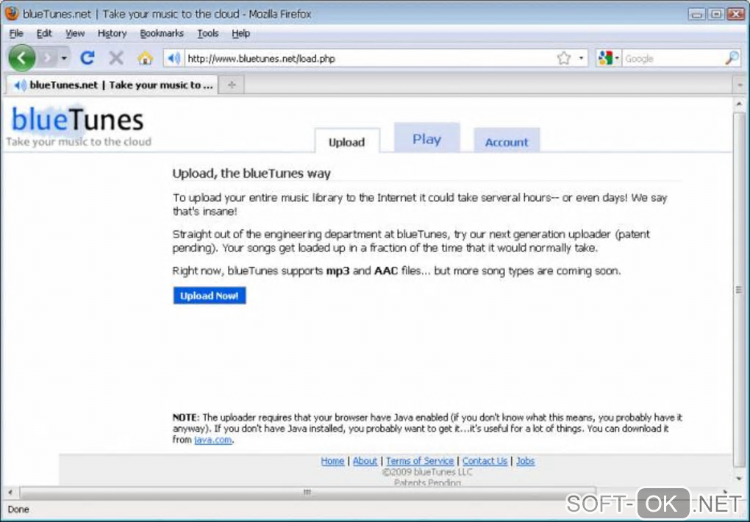Open the Jobs footer link
750x522 pixels.
[x=525, y=461]
